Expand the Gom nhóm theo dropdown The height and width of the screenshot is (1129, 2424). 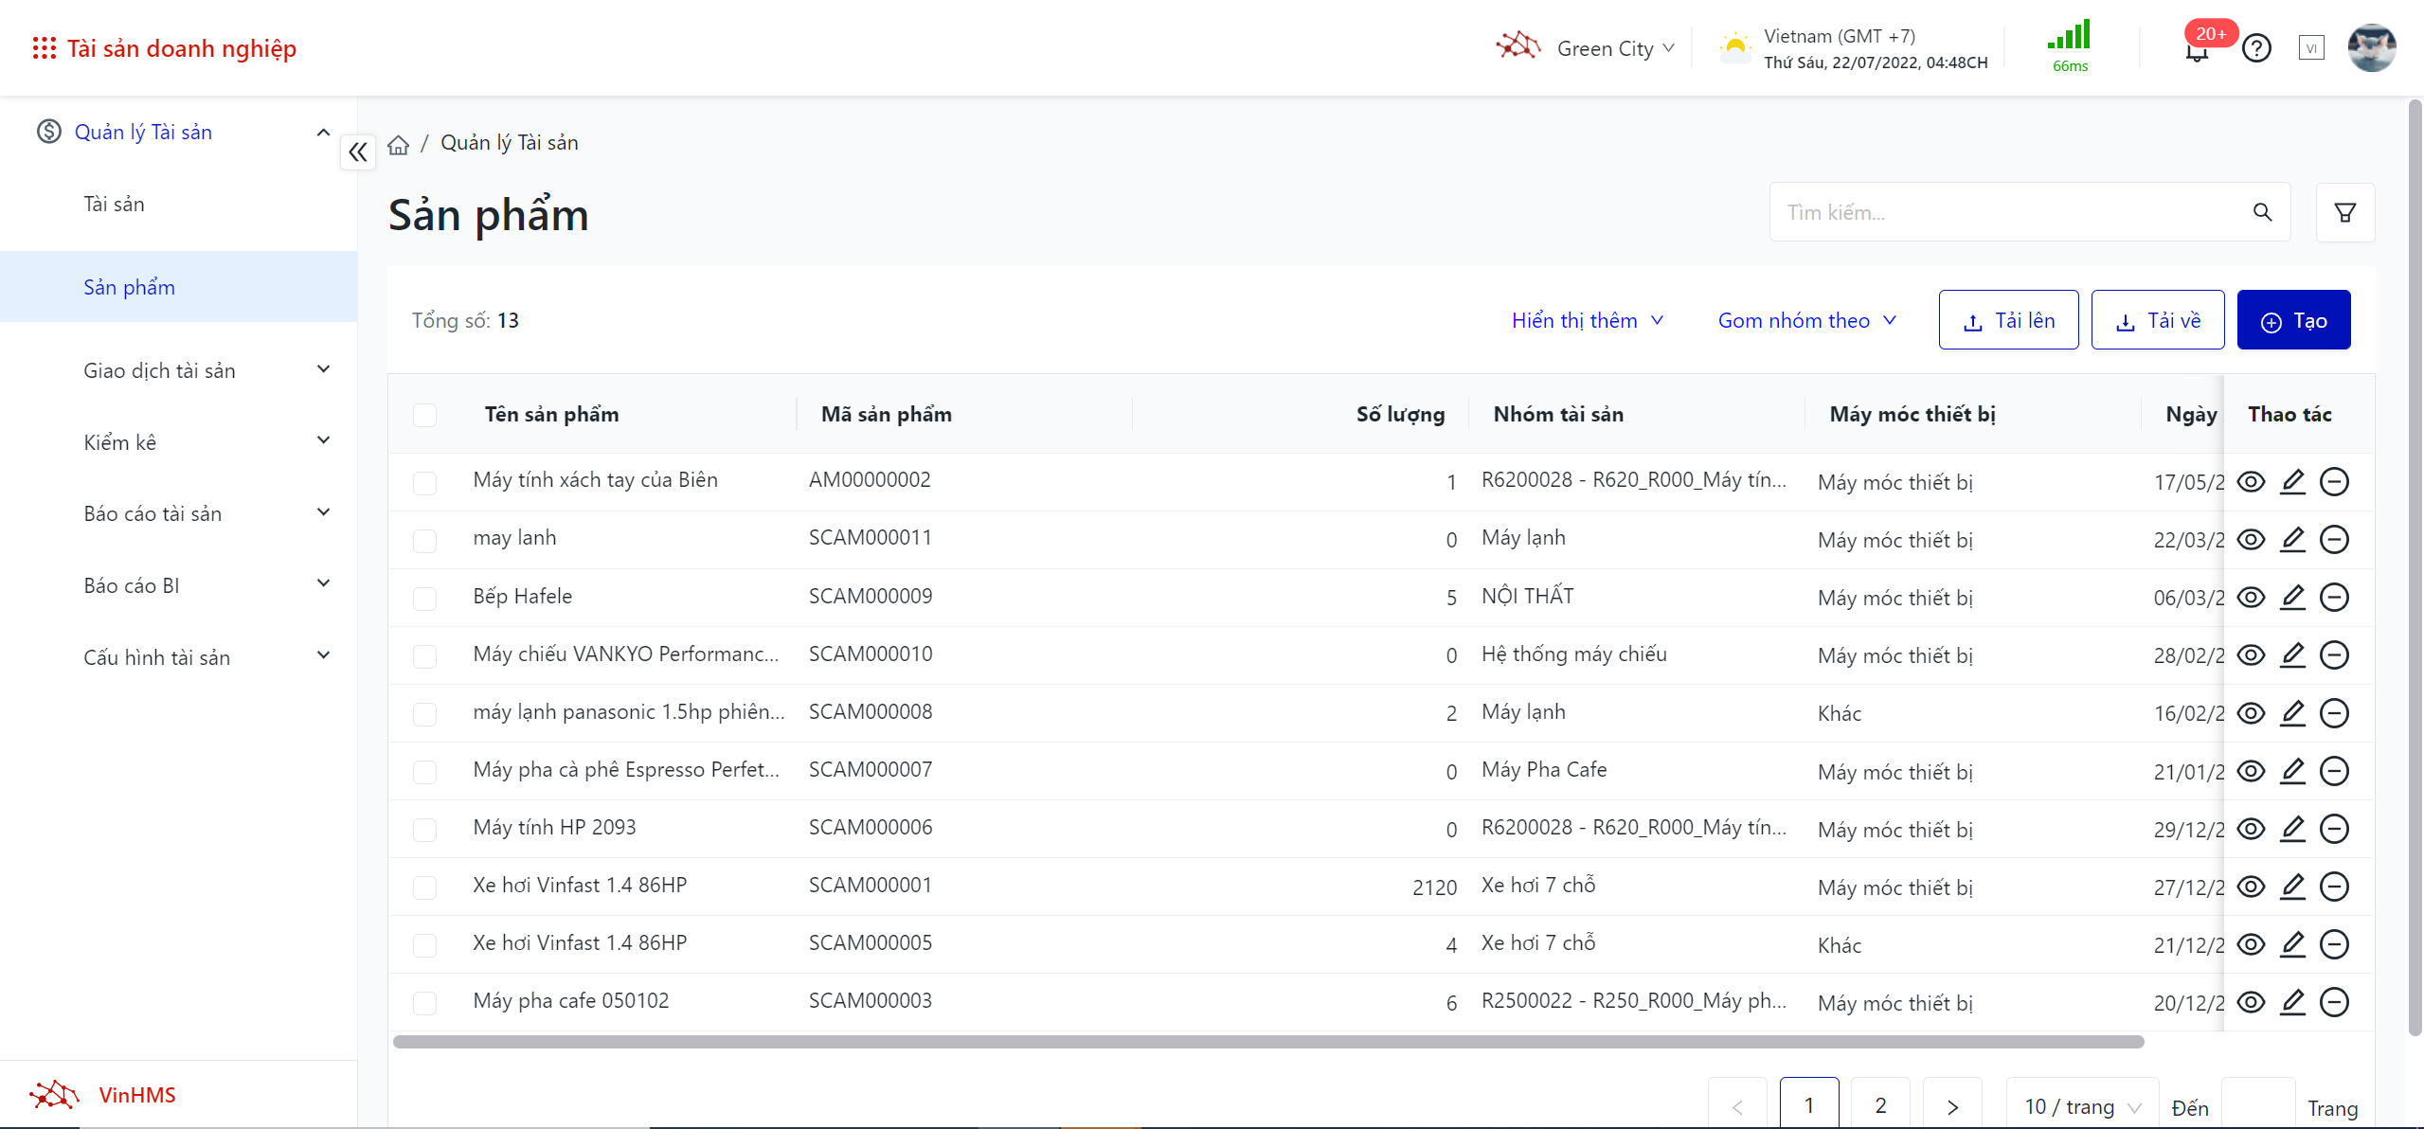coord(1806,320)
